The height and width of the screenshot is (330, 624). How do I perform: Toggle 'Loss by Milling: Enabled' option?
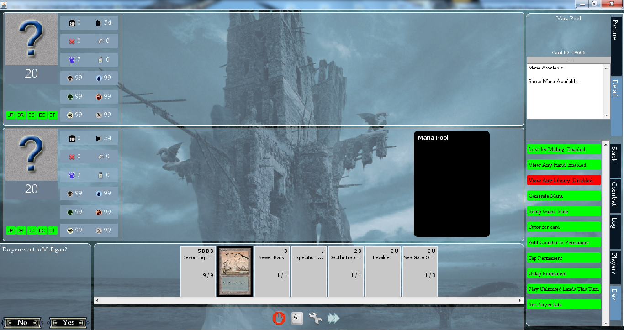coord(563,149)
